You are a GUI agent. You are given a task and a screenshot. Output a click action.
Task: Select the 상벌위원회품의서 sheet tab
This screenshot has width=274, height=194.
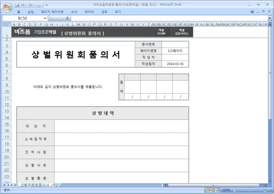pyautogui.click(x=35, y=185)
